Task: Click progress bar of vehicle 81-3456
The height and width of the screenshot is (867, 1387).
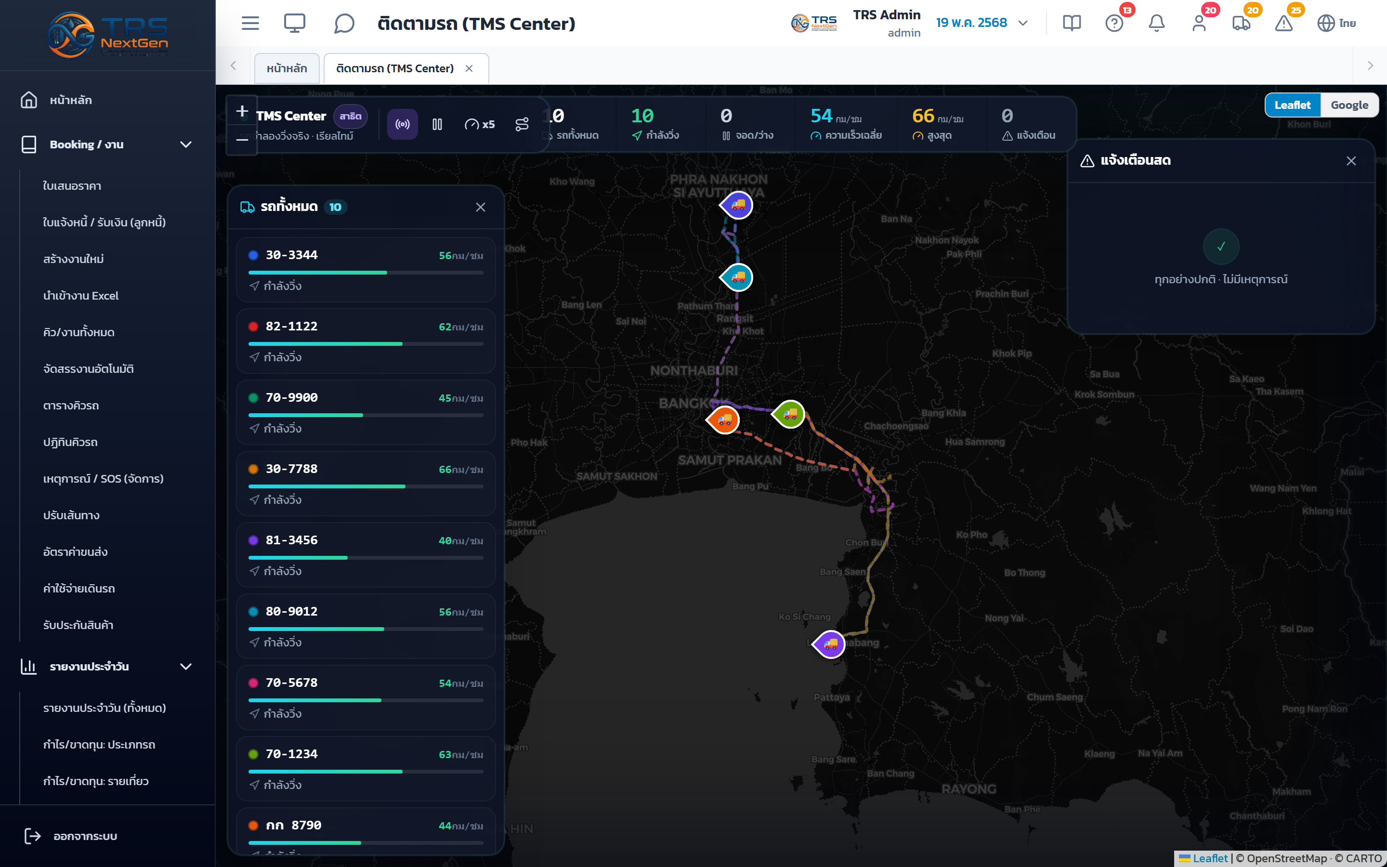Action: coord(366,557)
